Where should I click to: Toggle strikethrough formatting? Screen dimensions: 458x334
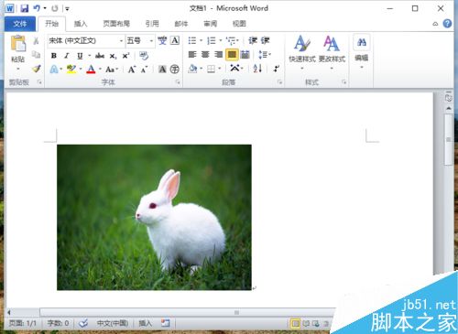tap(100, 56)
